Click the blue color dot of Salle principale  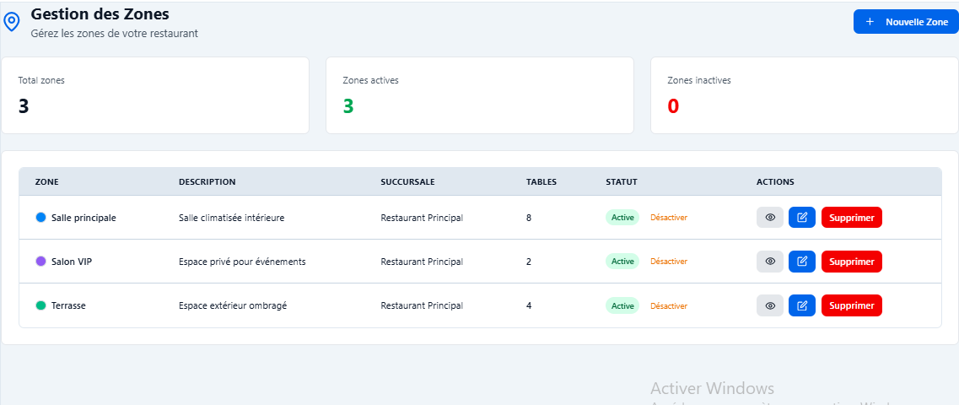pos(41,217)
